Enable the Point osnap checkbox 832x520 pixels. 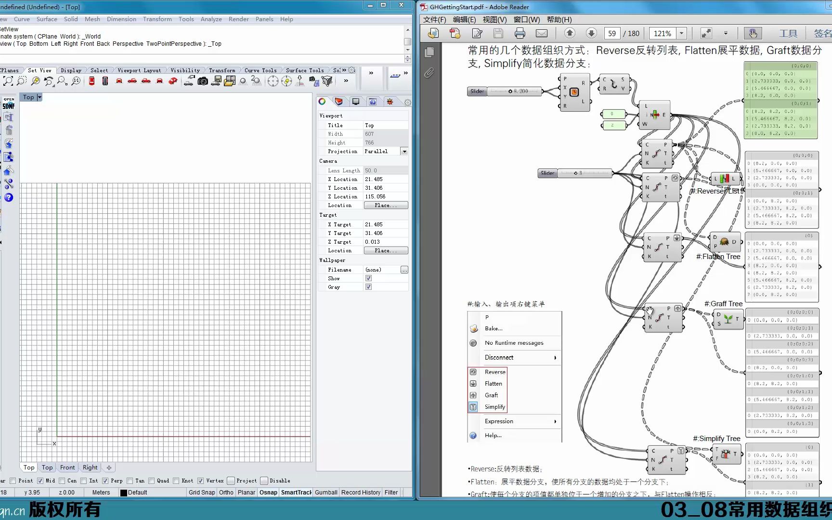[x=13, y=481]
